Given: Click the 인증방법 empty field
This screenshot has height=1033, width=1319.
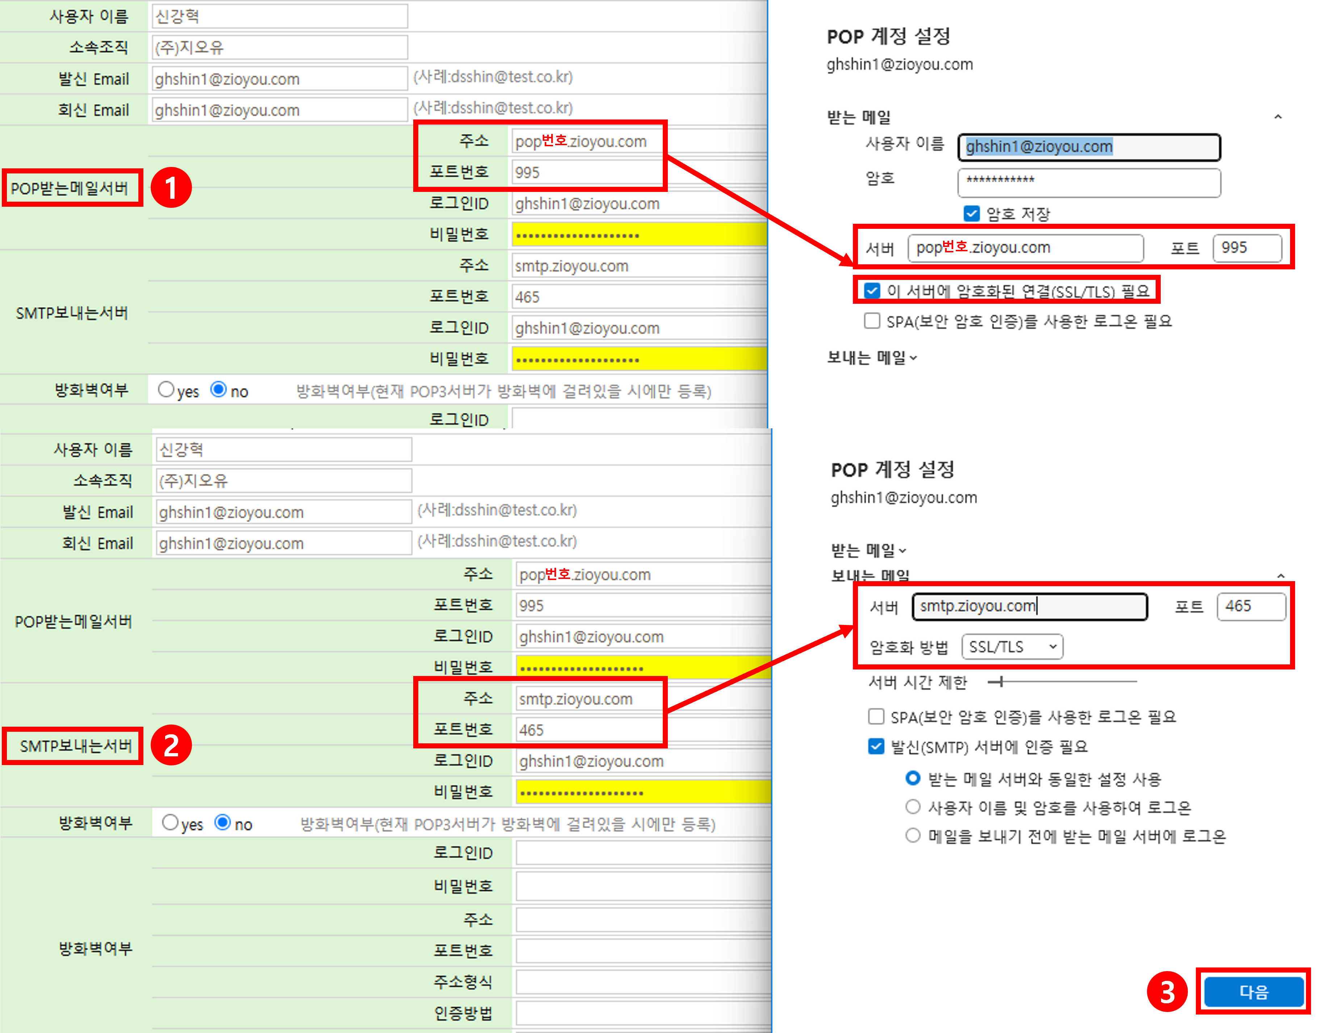Looking at the screenshot, I should pyautogui.click(x=643, y=1013).
